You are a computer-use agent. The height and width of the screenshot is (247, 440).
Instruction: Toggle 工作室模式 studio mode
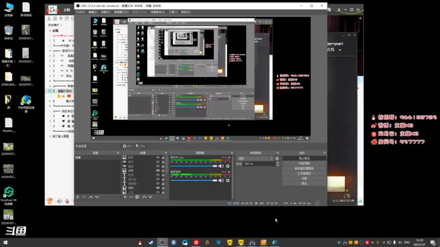(x=304, y=173)
